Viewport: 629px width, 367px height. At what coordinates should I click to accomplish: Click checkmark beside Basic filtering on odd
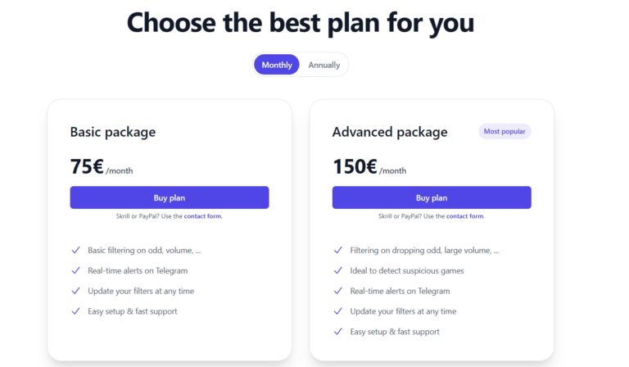[75, 250]
